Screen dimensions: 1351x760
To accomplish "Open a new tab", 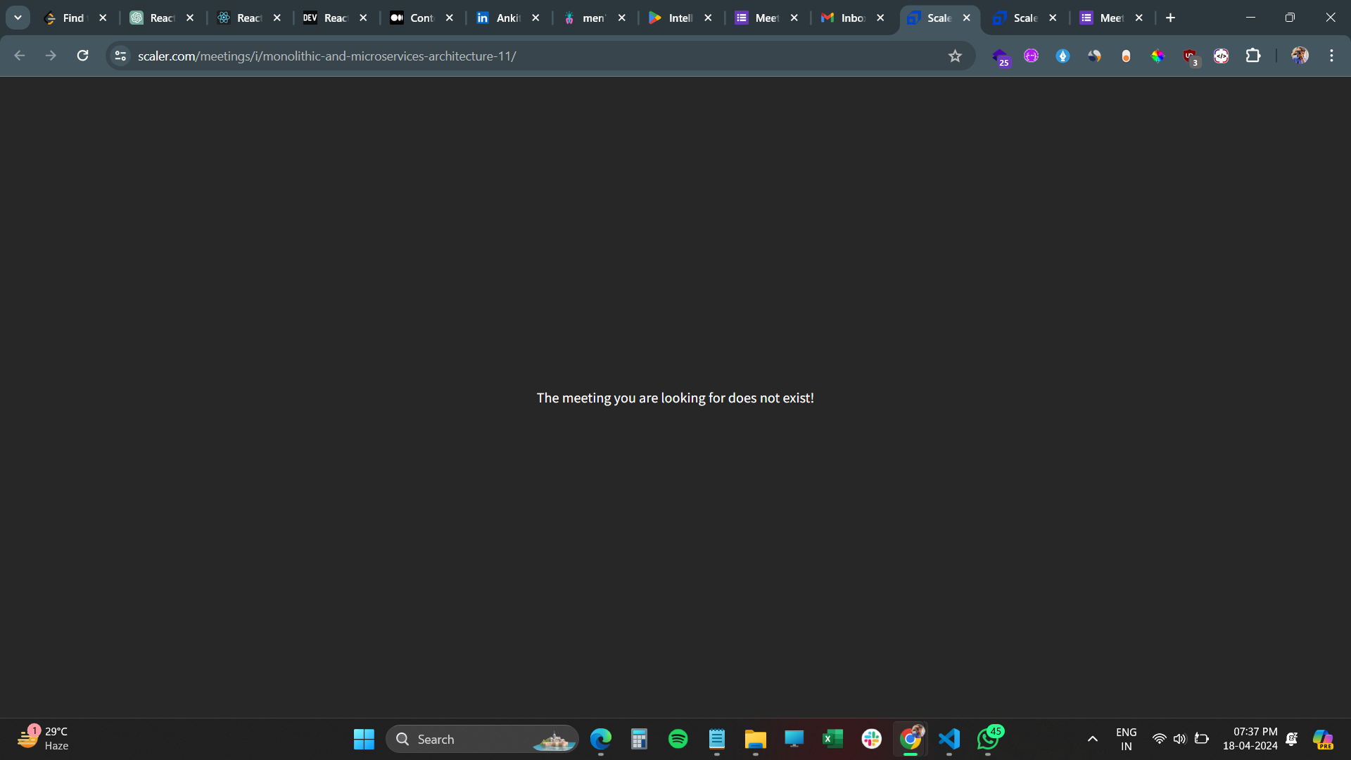I will (x=1170, y=18).
